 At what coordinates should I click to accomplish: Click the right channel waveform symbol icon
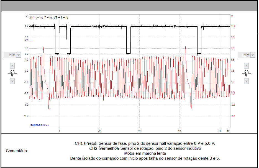246,73
